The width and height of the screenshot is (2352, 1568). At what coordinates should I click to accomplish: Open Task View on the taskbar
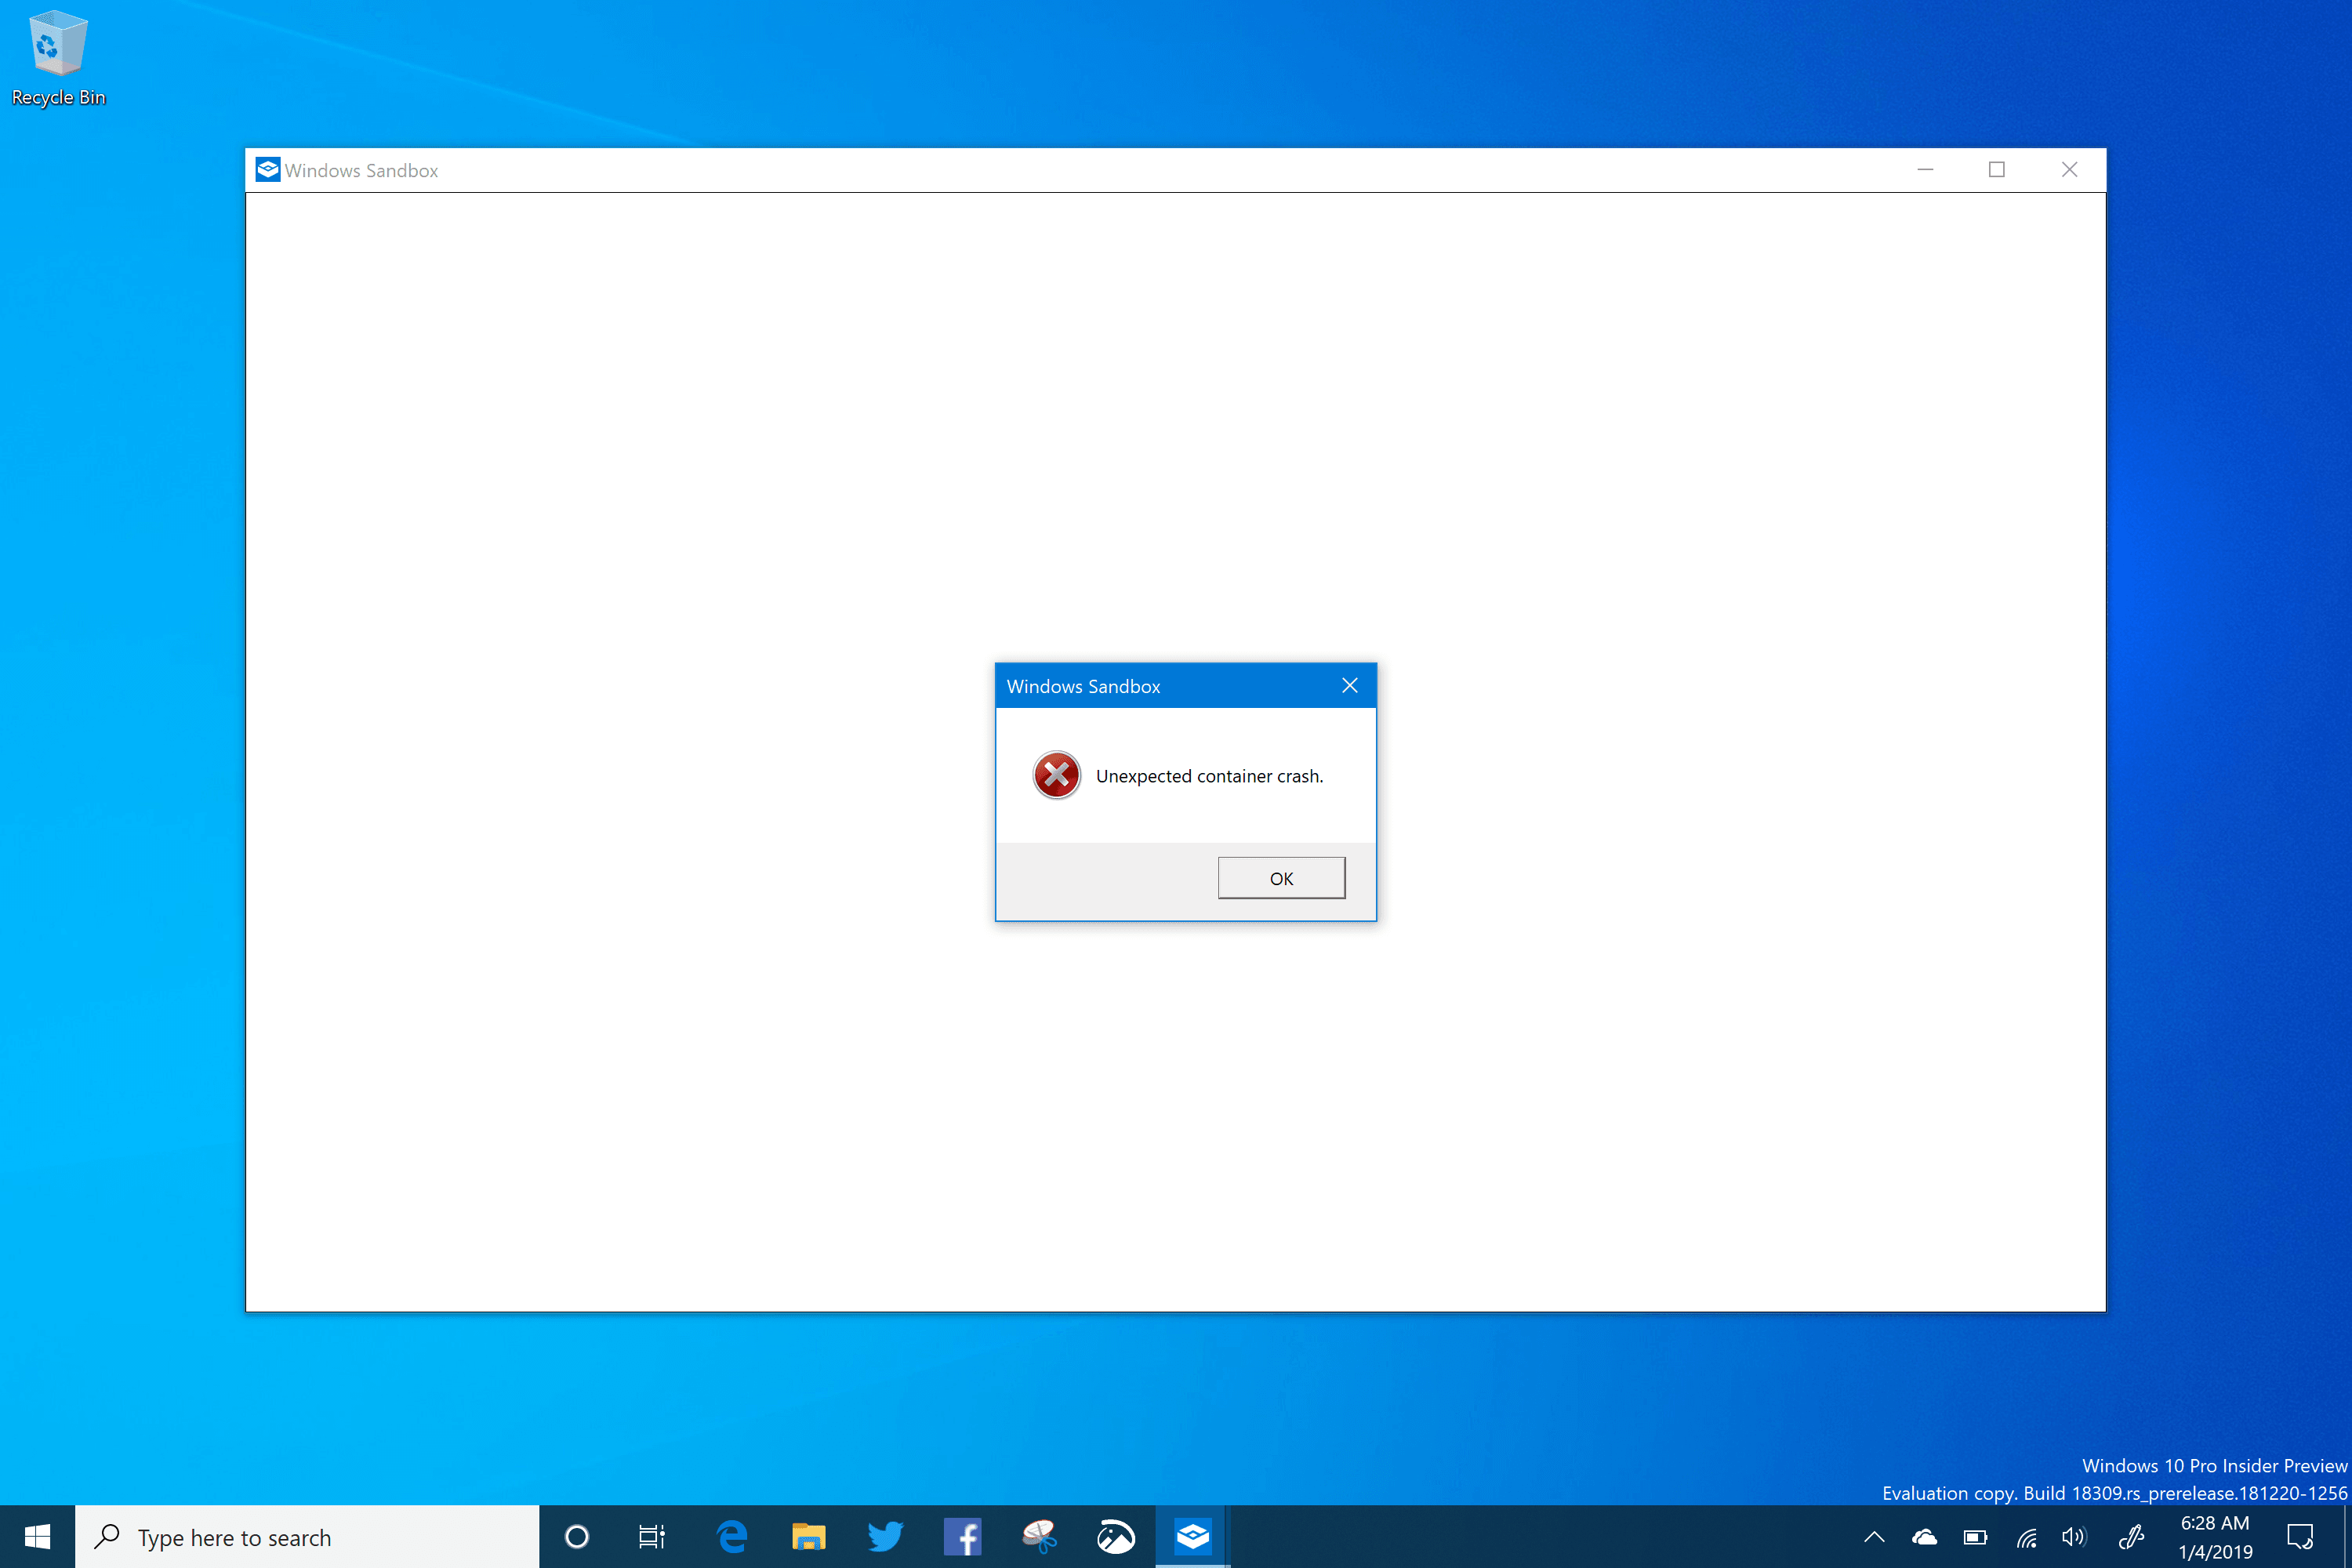point(652,1537)
